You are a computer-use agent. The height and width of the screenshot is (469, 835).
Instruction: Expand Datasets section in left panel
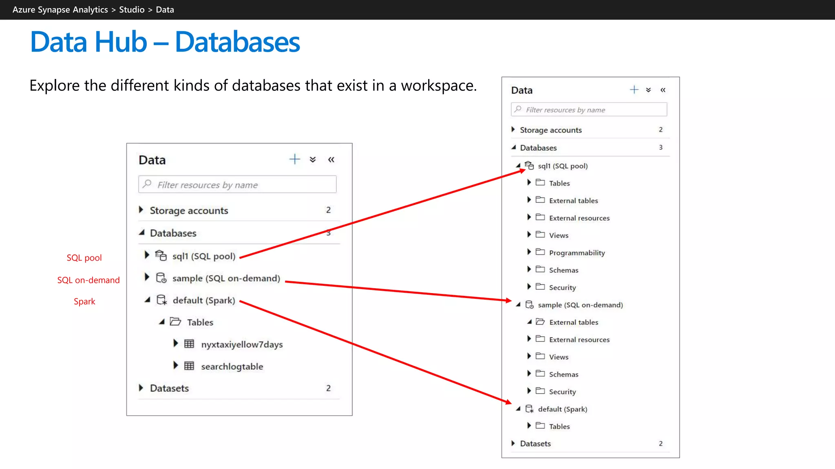[x=141, y=388]
